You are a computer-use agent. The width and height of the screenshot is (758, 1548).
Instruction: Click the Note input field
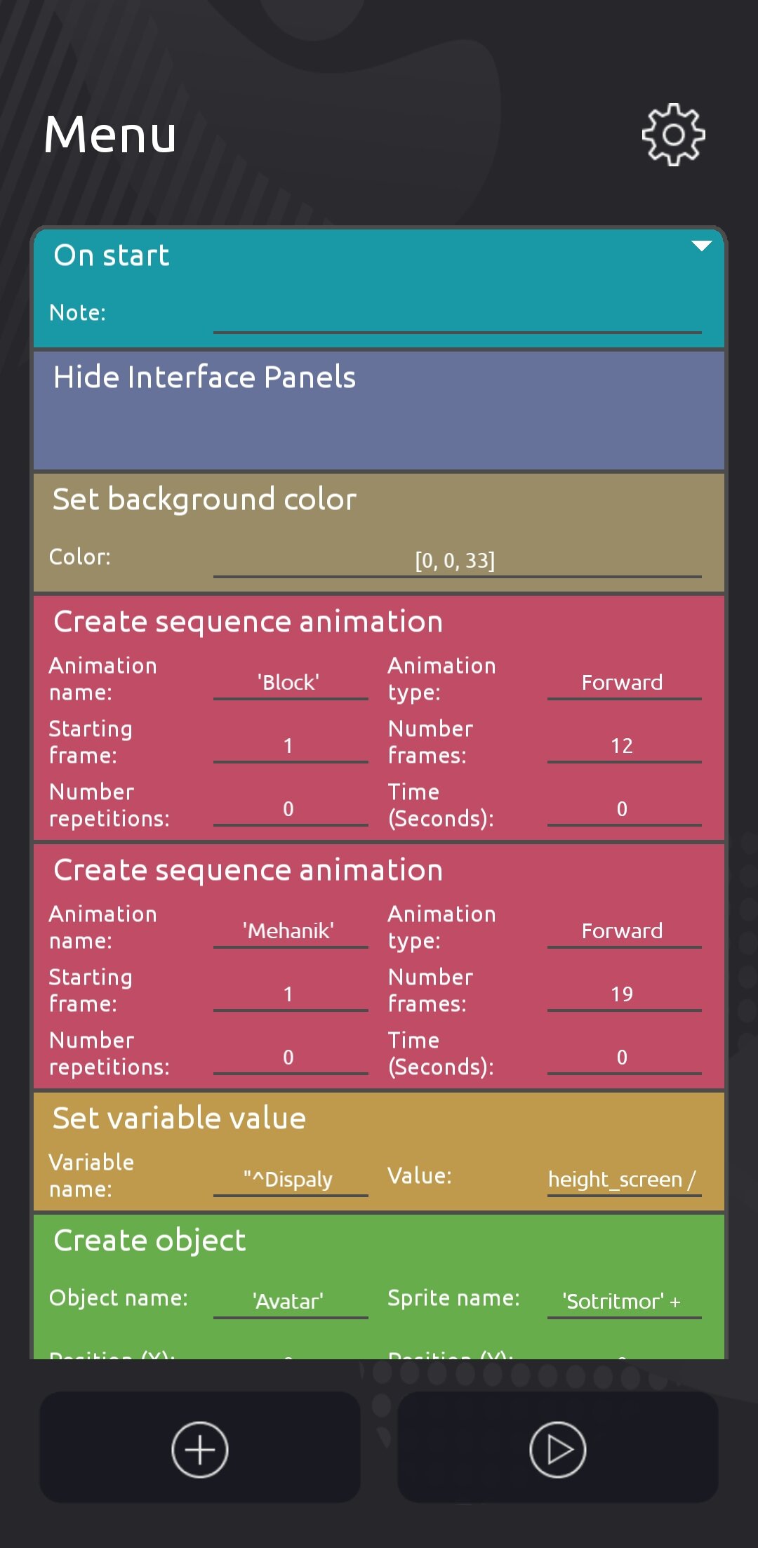pyautogui.click(x=457, y=314)
